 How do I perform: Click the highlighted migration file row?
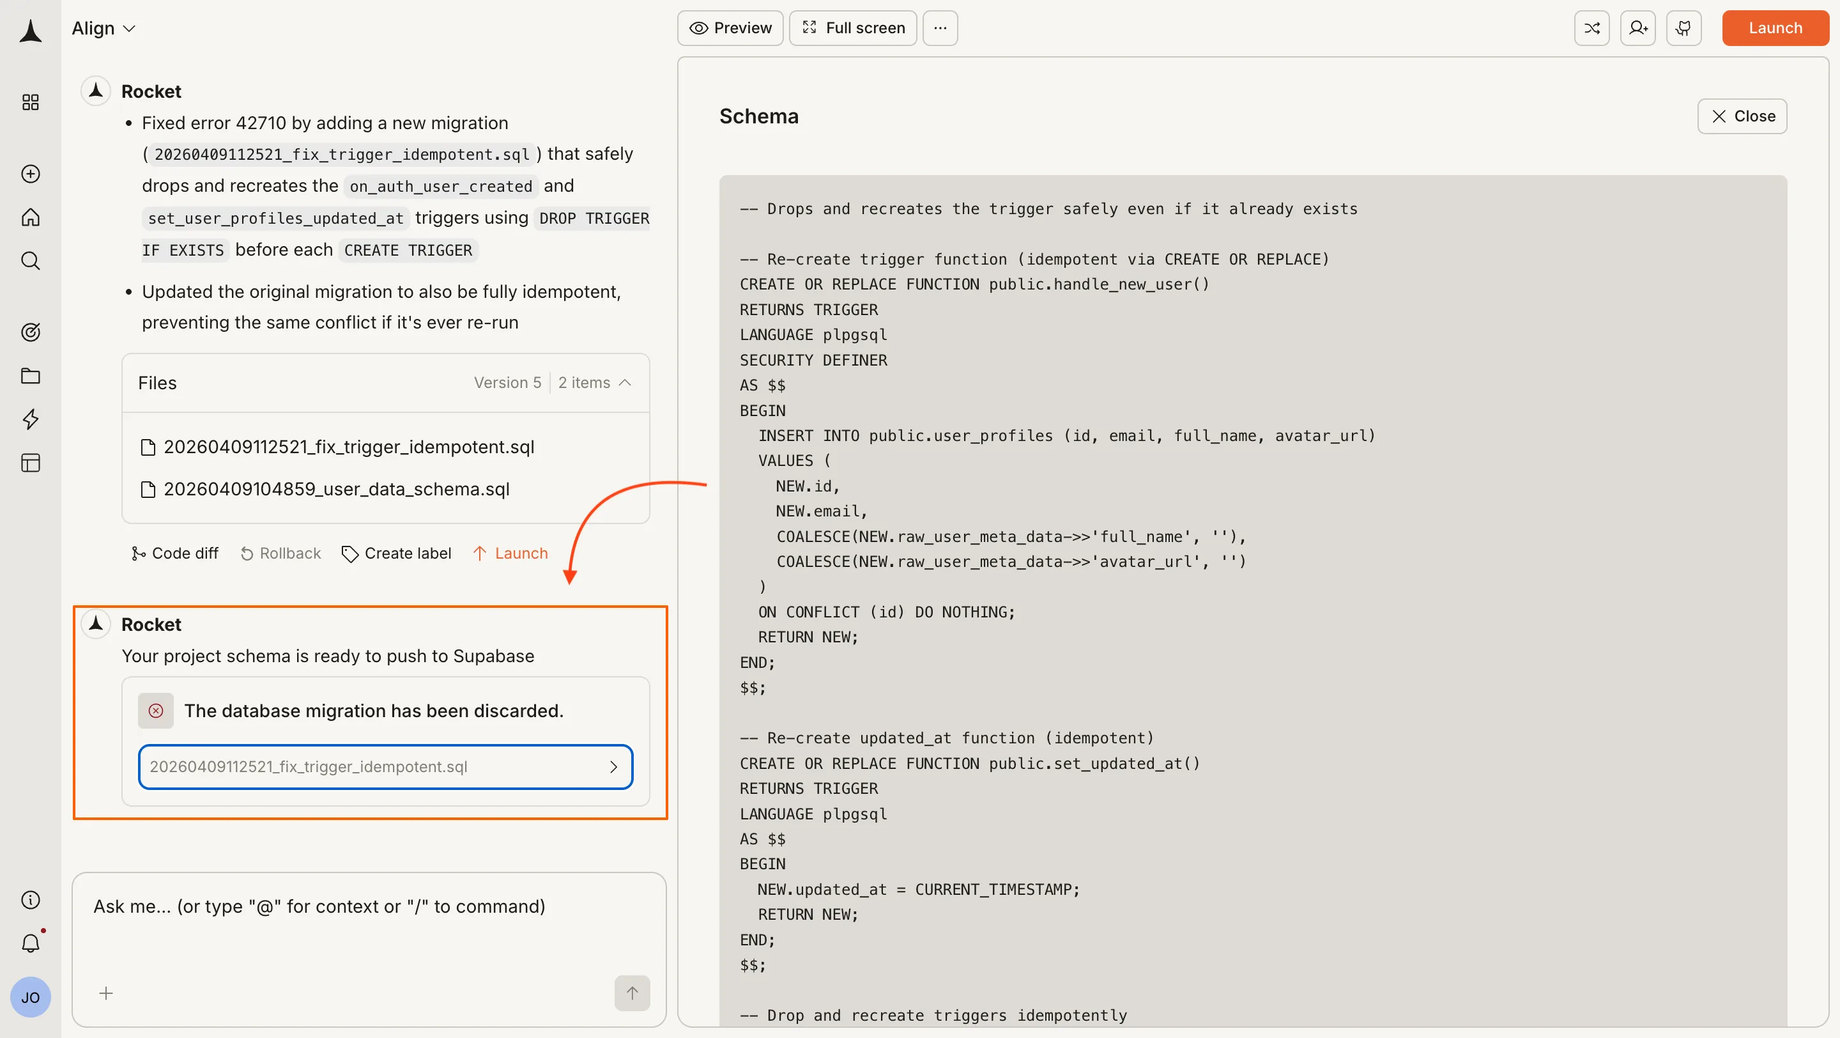point(386,766)
